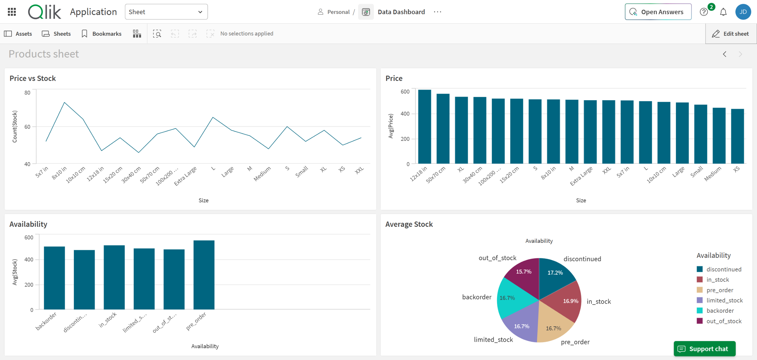Open the notifications bell

click(723, 12)
